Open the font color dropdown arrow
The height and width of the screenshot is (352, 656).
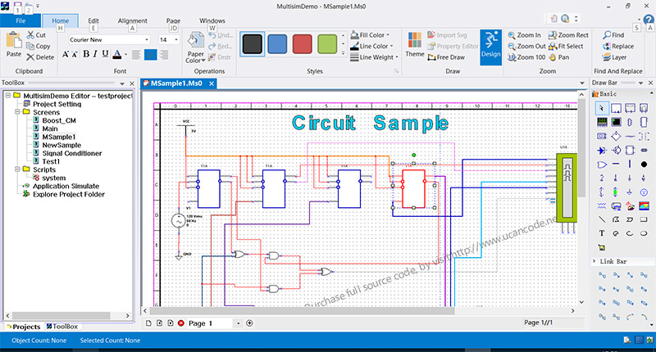pyautogui.click(x=126, y=54)
